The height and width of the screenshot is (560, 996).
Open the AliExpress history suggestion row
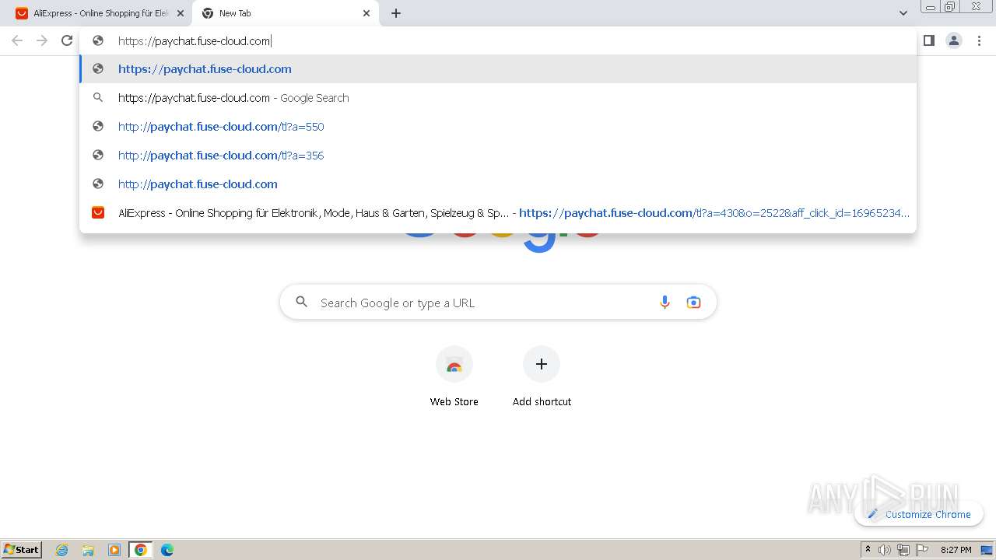click(x=498, y=213)
